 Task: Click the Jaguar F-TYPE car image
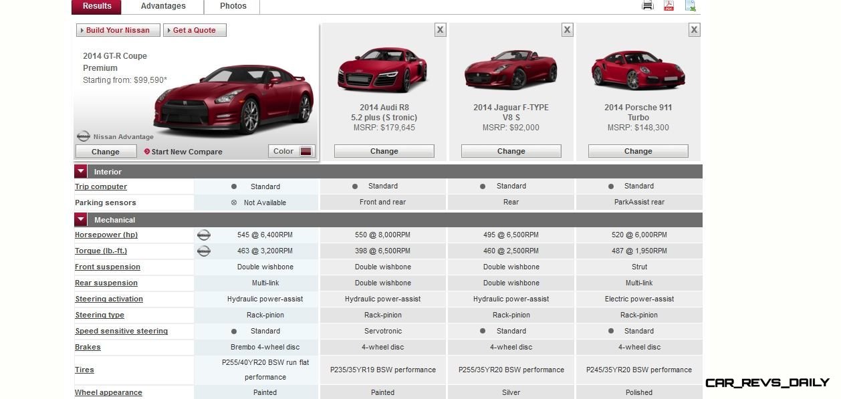point(511,70)
